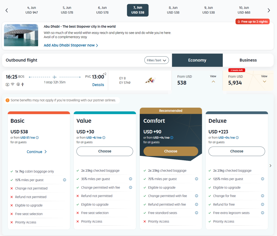
Task: Click previous dates arrow in date carousel
Action: (x=7, y=10)
